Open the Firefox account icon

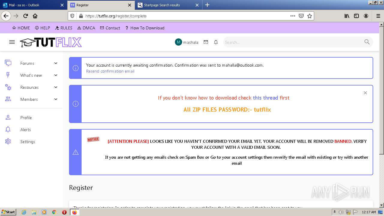[366, 16]
